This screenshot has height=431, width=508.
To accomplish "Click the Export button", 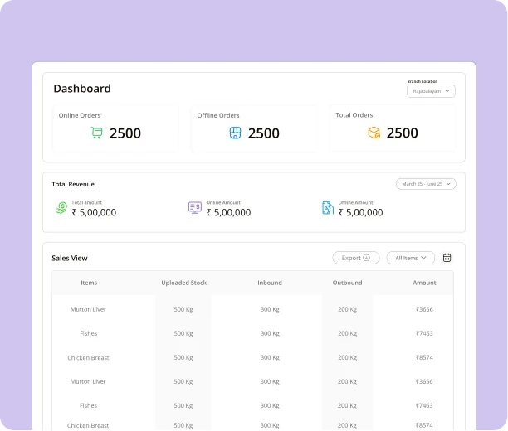I will click(x=356, y=258).
